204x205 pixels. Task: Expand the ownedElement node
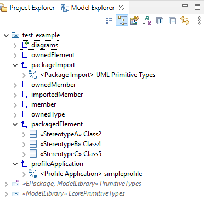(x=15, y=56)
